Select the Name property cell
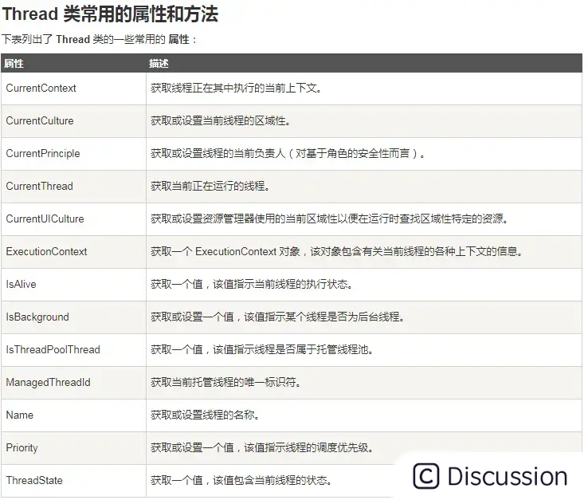This screenshot has width=588, height=500. 73,415
